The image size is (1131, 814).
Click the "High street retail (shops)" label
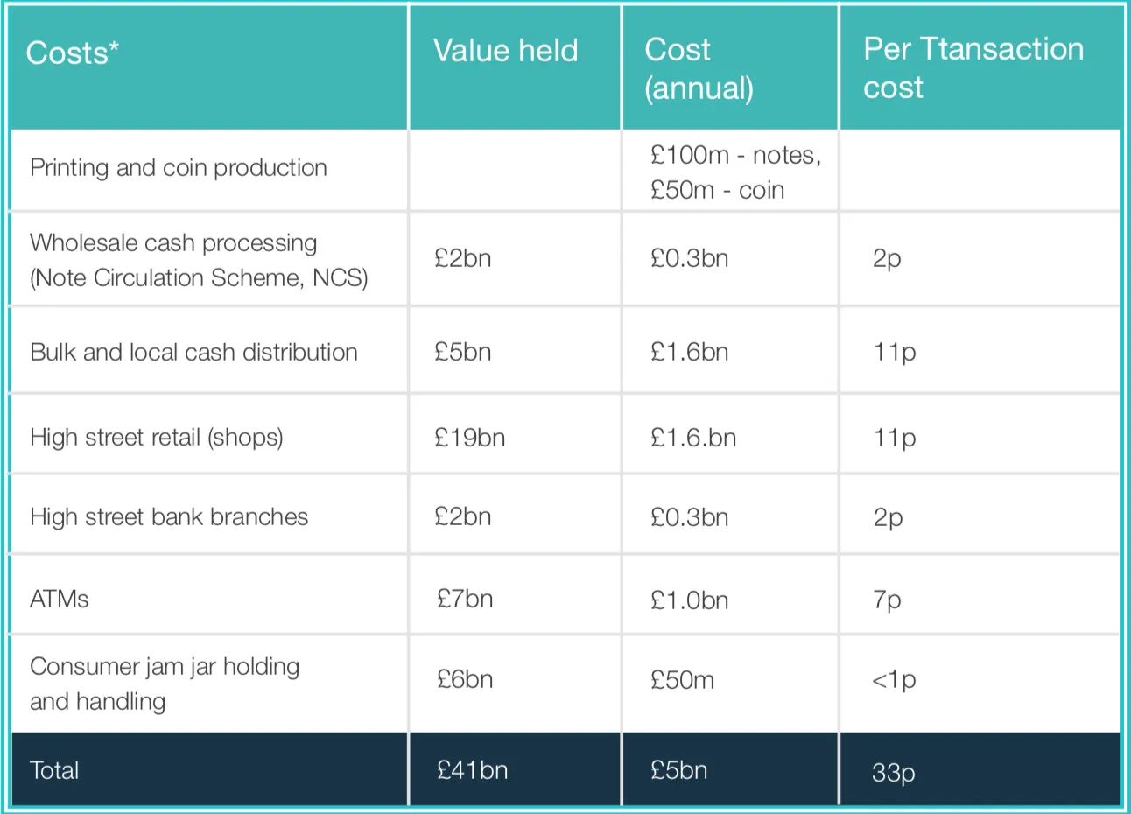pos(157,437)
